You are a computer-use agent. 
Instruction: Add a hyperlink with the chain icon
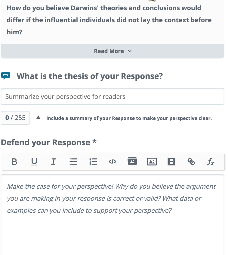[x=191, y=162]
